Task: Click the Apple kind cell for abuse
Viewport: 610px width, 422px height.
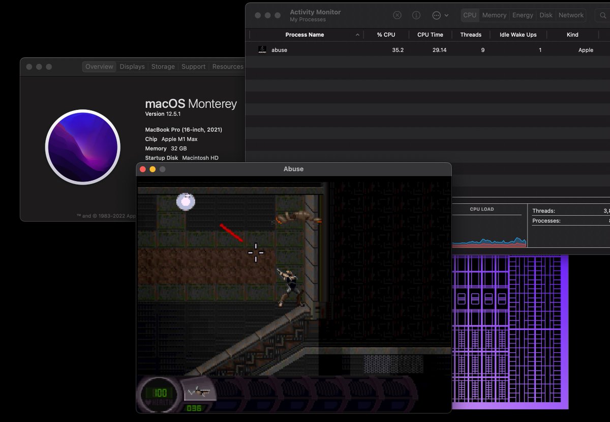Action: [586, 50]
